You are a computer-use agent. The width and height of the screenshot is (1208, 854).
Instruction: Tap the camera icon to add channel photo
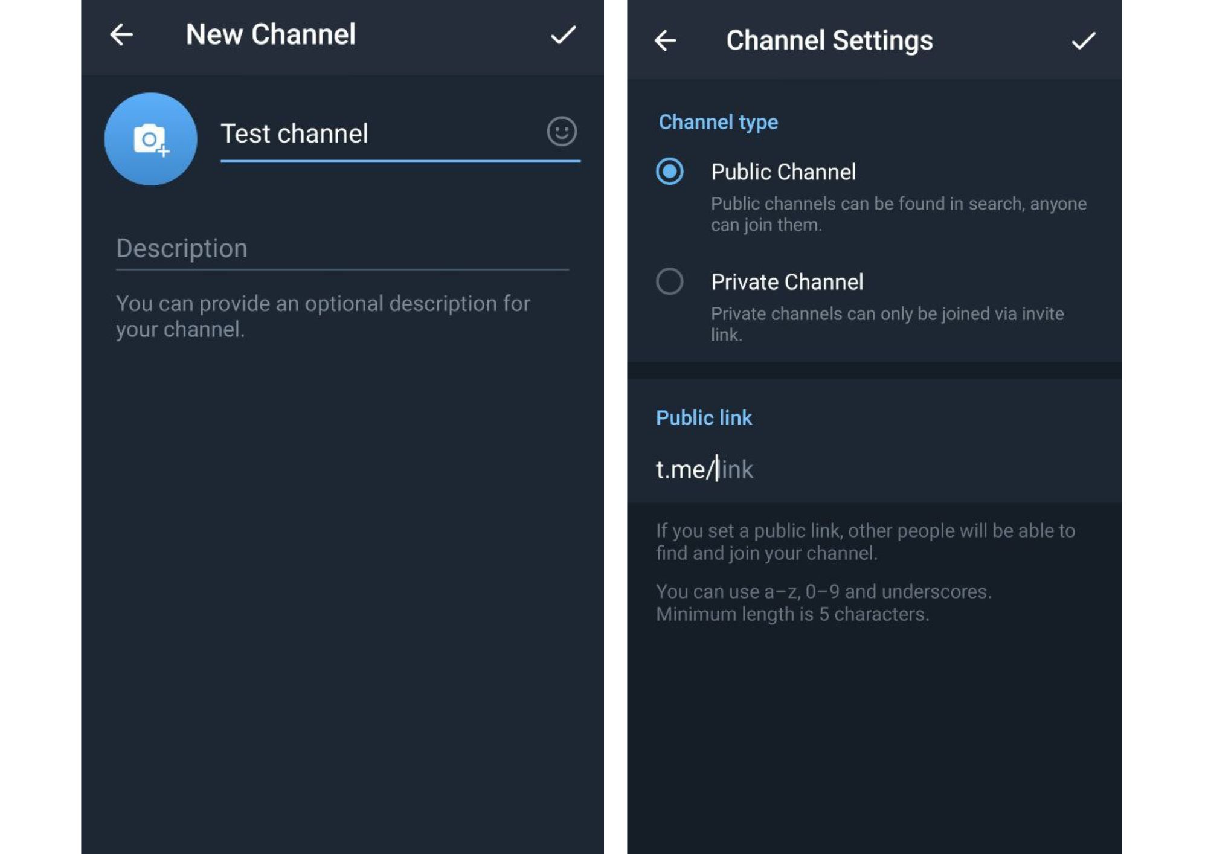[150, 139]
